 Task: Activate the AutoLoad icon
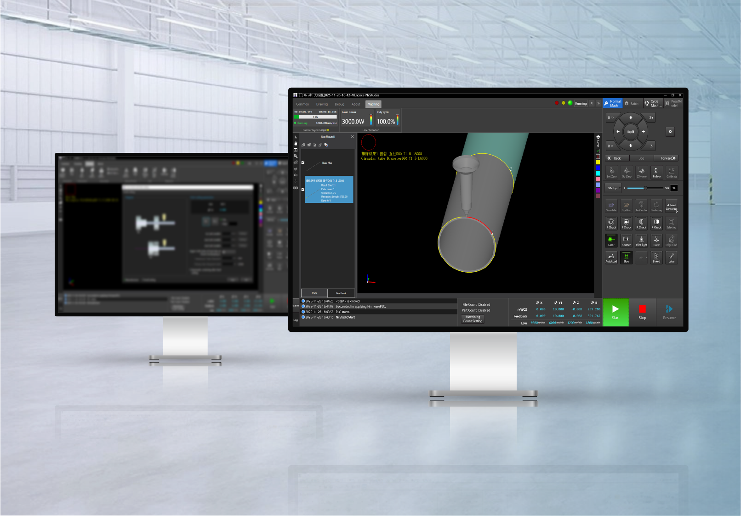coord(611,258)
